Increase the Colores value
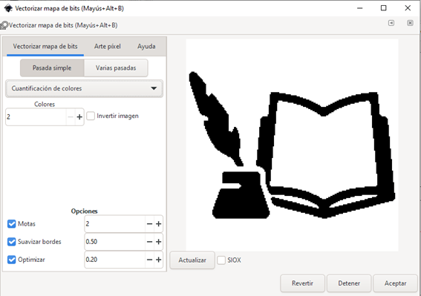 coord(79,116)
